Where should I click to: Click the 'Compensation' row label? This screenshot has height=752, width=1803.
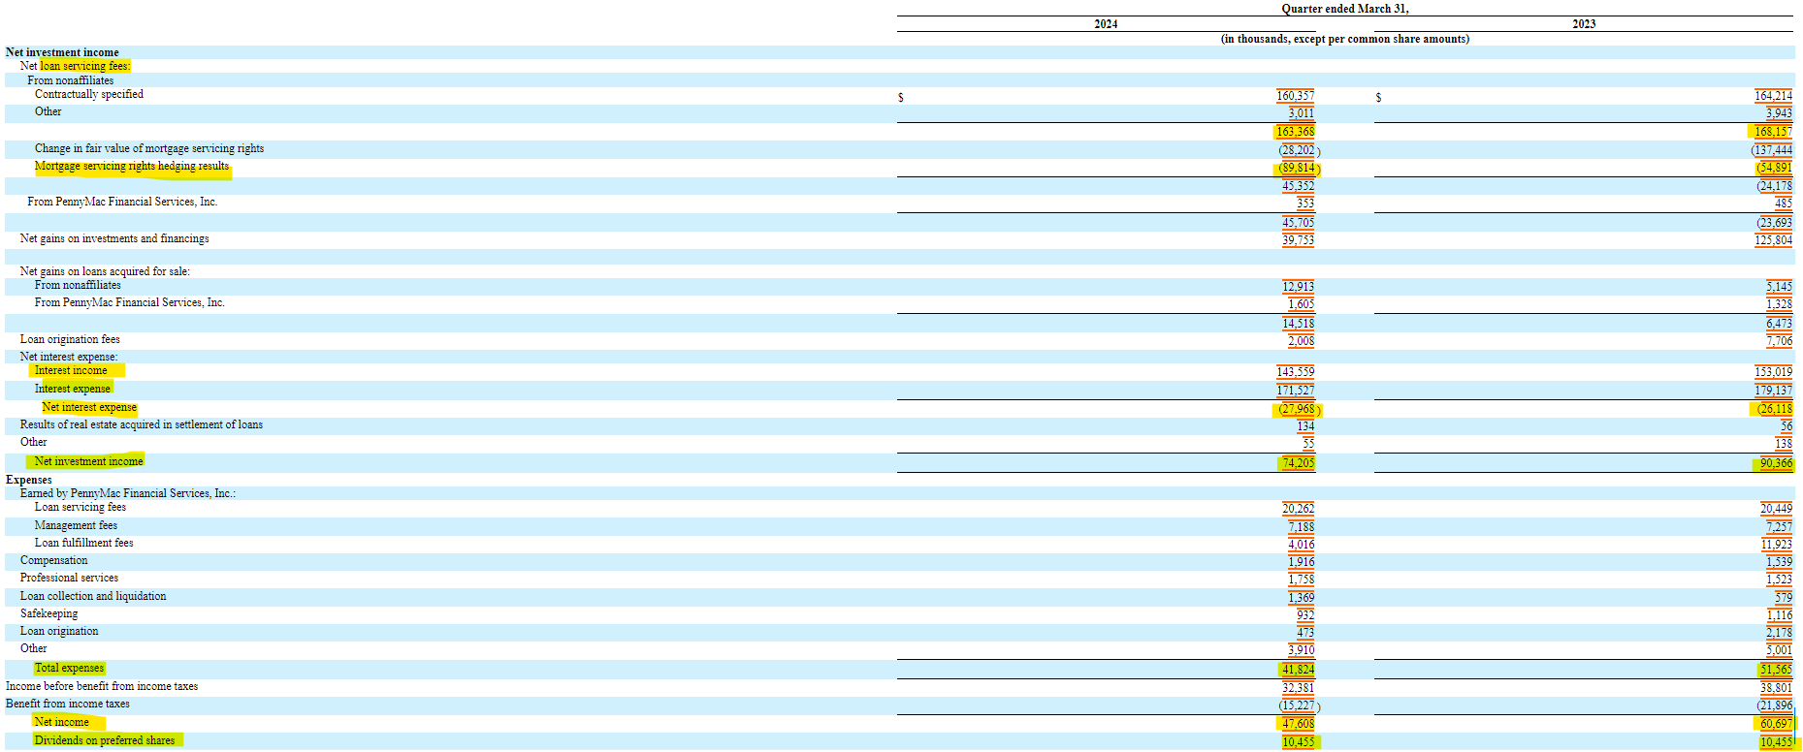coord(53,560)
